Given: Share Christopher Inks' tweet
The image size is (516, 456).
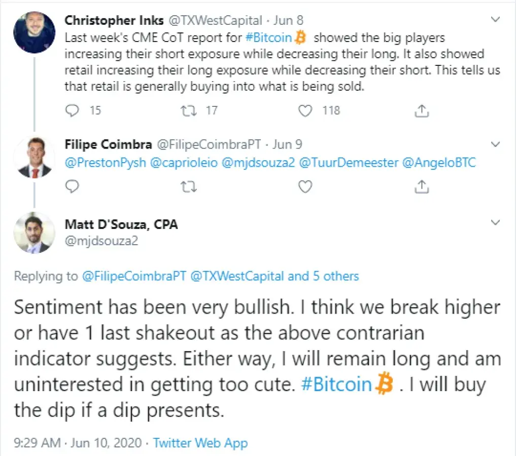Looking at the screenshot, I should click(421, 110).
